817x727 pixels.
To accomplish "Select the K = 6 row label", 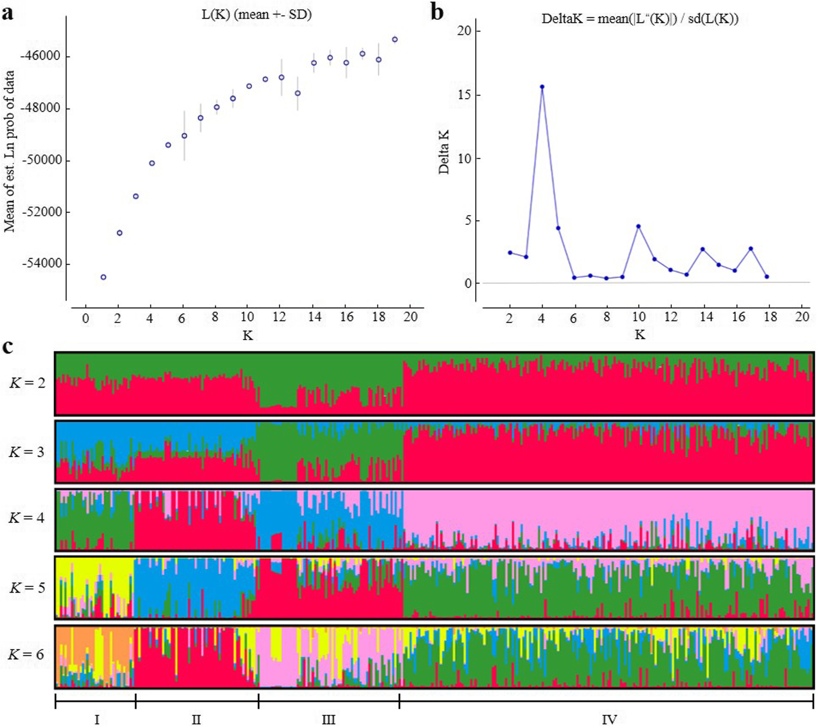I will pos(27,655).
